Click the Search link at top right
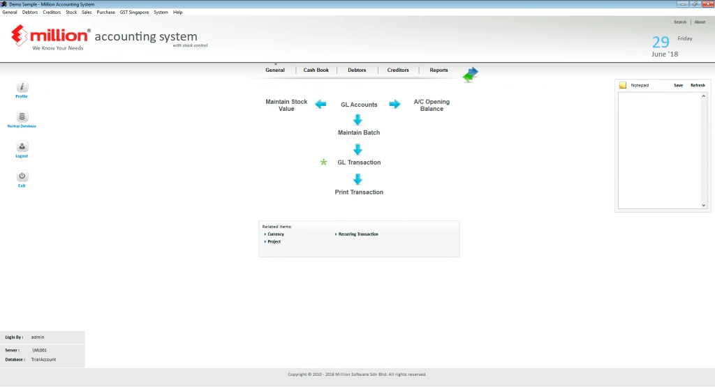Screen dimensions: 715x387 (x=679, y=22)
